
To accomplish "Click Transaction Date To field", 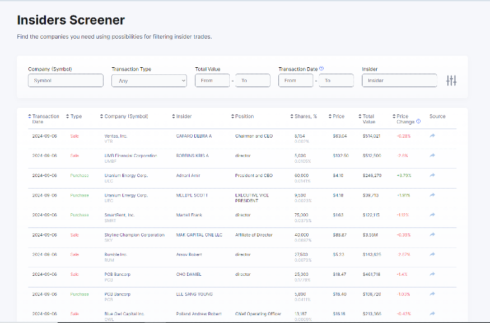I will [336, 81].
